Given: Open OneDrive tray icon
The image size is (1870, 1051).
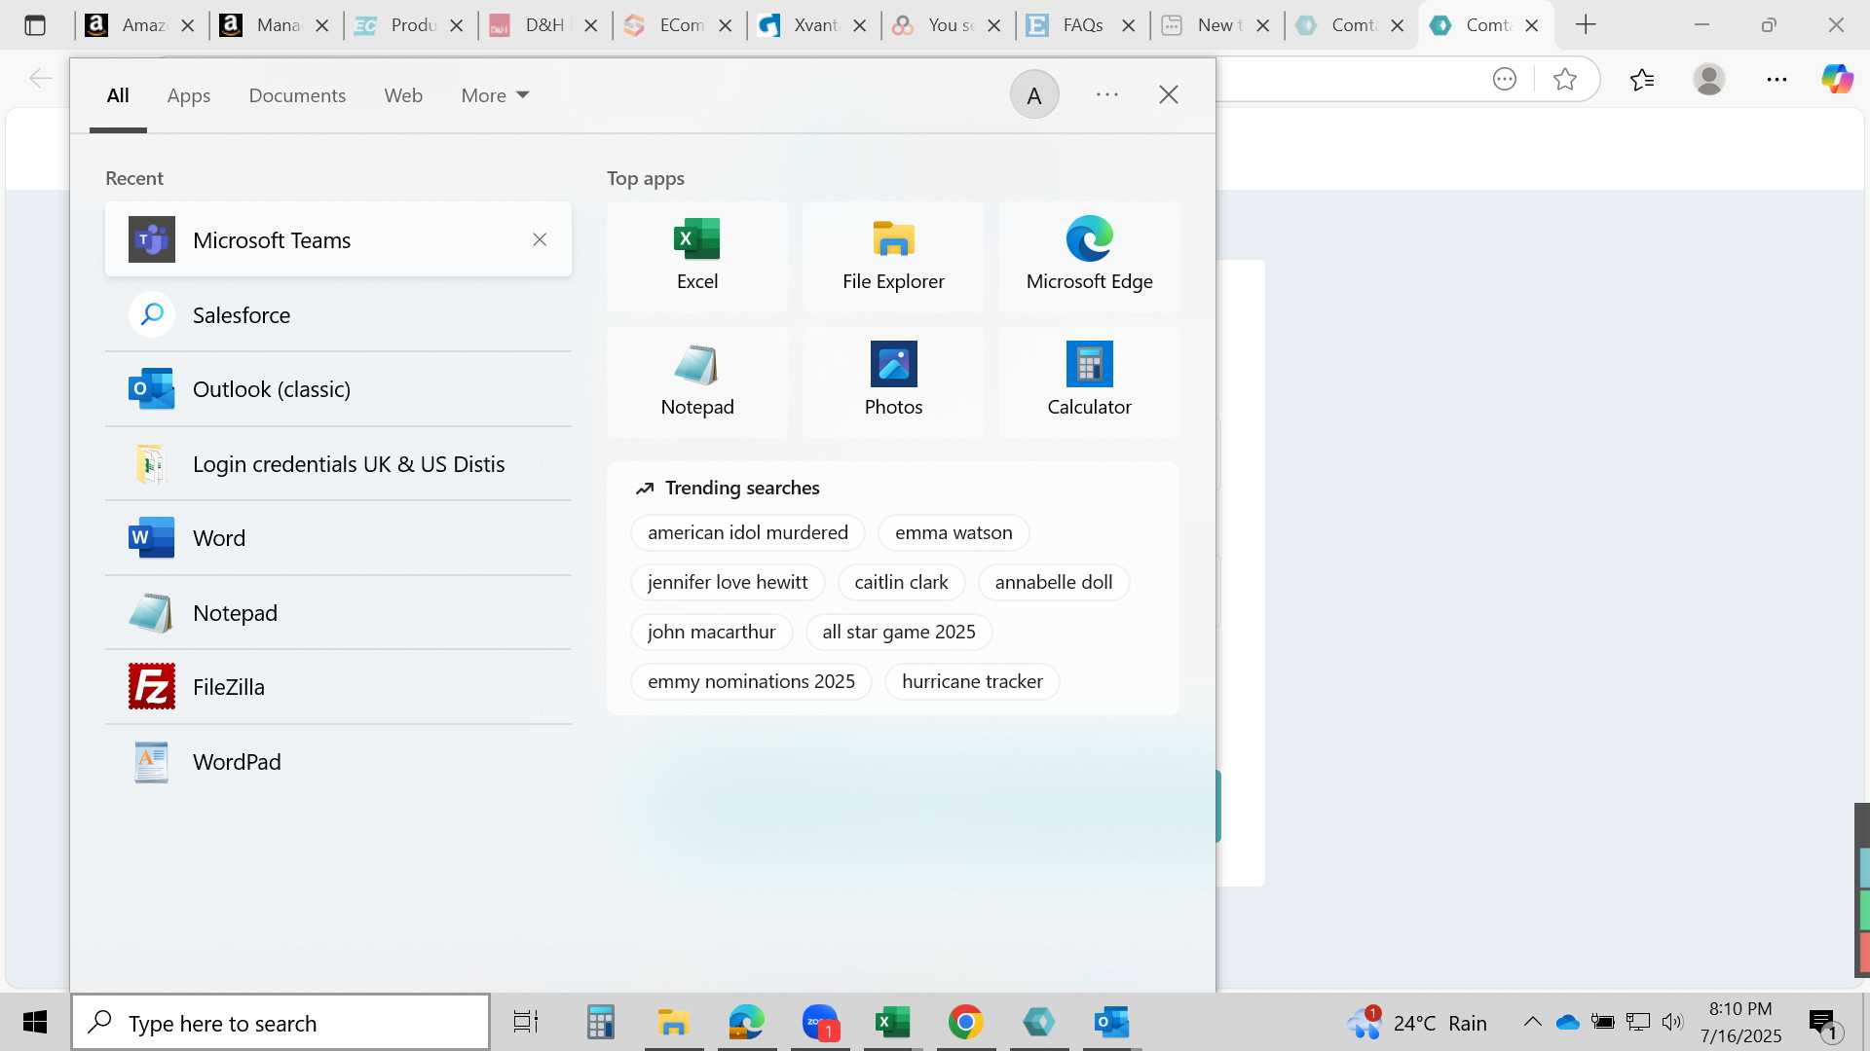Looking at the screenshot, I should 1568,1022.
